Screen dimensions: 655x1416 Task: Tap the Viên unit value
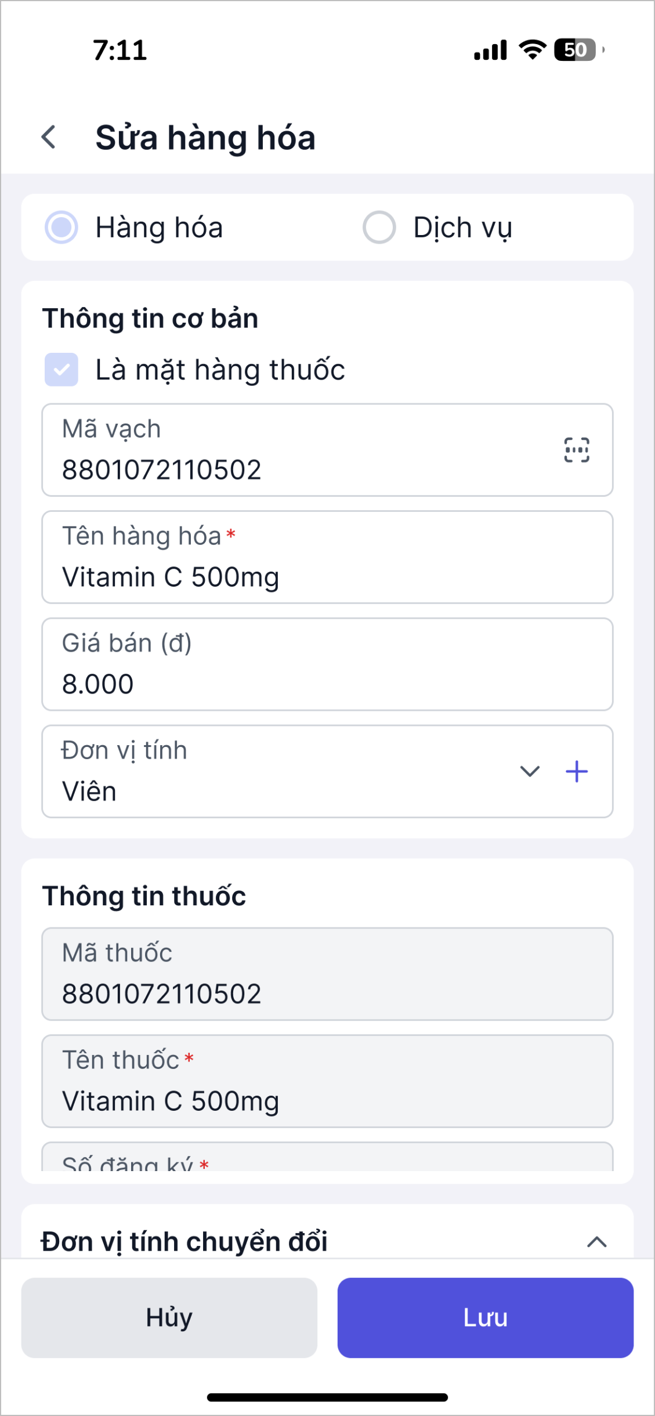90,792
